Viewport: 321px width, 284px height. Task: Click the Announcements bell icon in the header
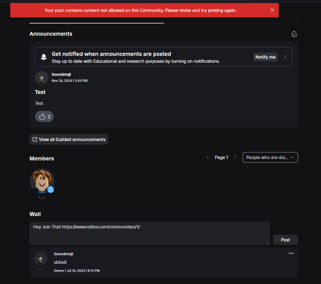point(294,34)
